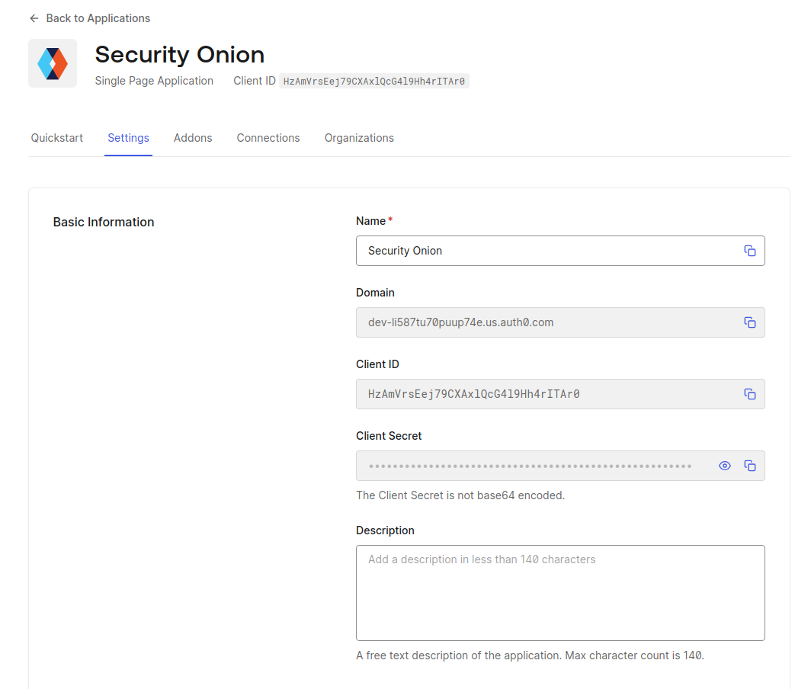This screenshot has height=689, width=811.
Task: Click the Client ID read-only field
Action: (x=545, y=394)
